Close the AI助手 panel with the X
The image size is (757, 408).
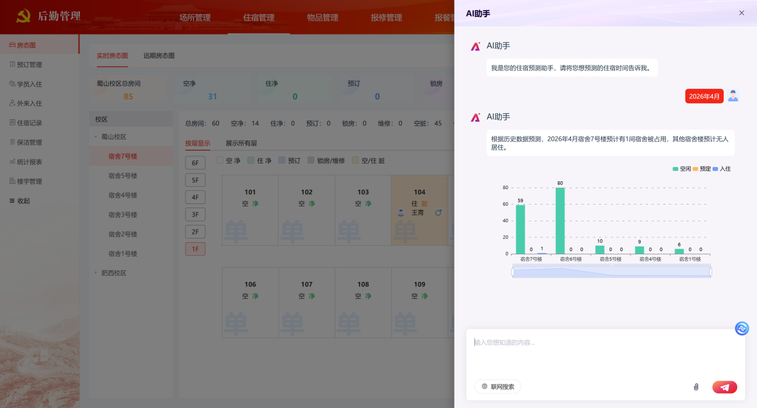[x=741, y=13]
